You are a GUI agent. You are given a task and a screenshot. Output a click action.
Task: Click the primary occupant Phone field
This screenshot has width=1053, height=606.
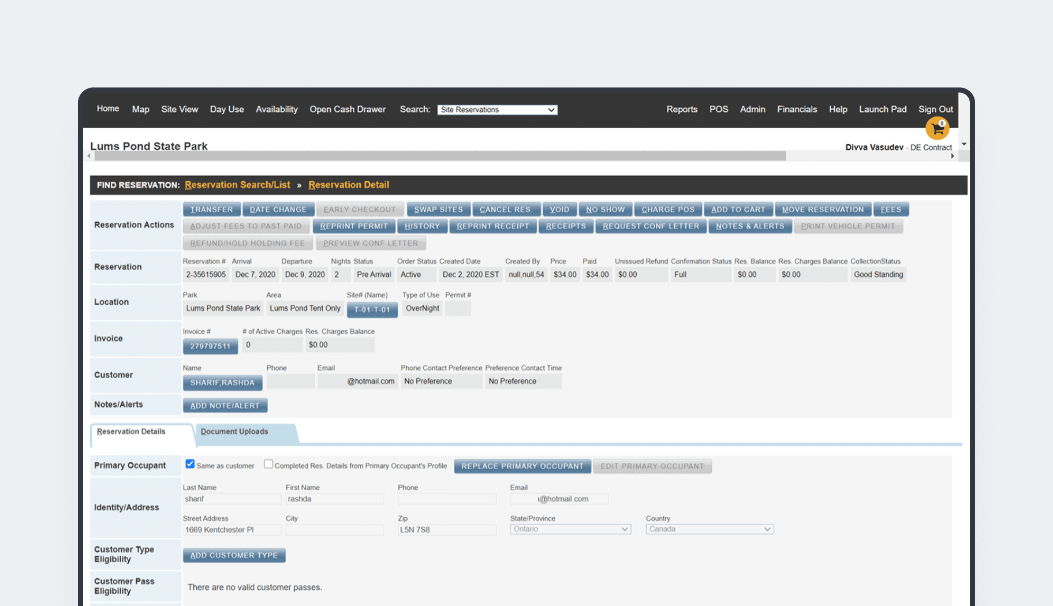pos(447,499)
